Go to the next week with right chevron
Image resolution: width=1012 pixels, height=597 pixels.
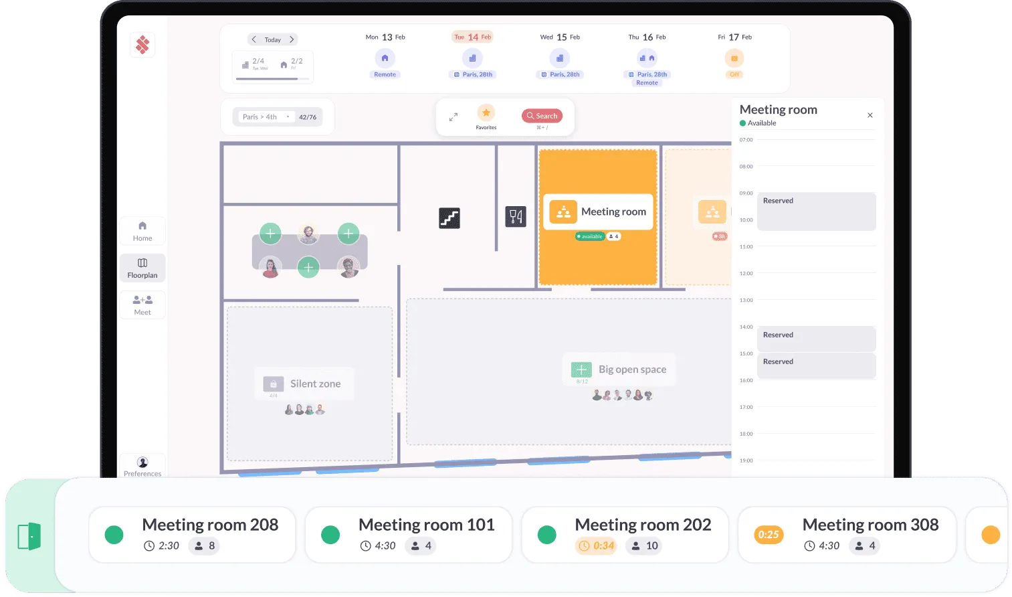[292, 39]
